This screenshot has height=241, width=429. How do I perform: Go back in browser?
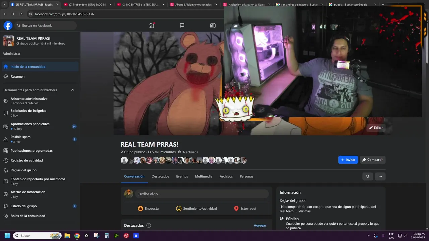tap(5, 14)
